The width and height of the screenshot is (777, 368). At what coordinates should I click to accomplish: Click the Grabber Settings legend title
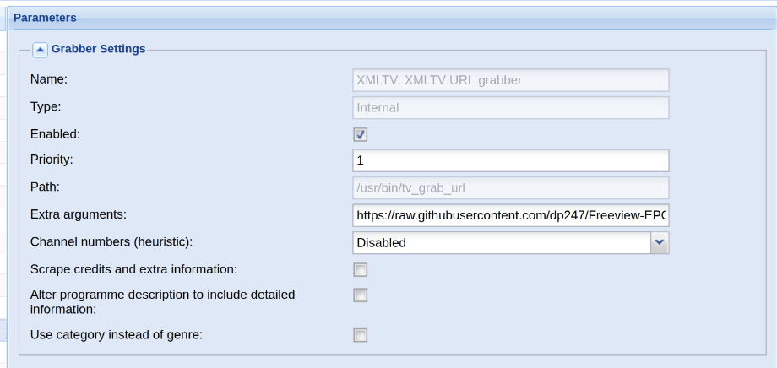point(98,49)
